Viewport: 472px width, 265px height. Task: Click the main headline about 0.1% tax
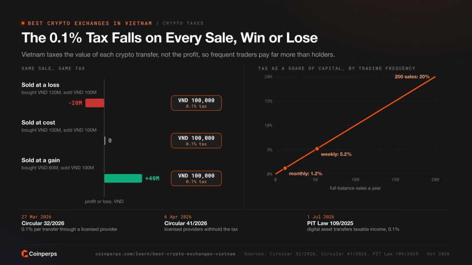click(169, 38)
